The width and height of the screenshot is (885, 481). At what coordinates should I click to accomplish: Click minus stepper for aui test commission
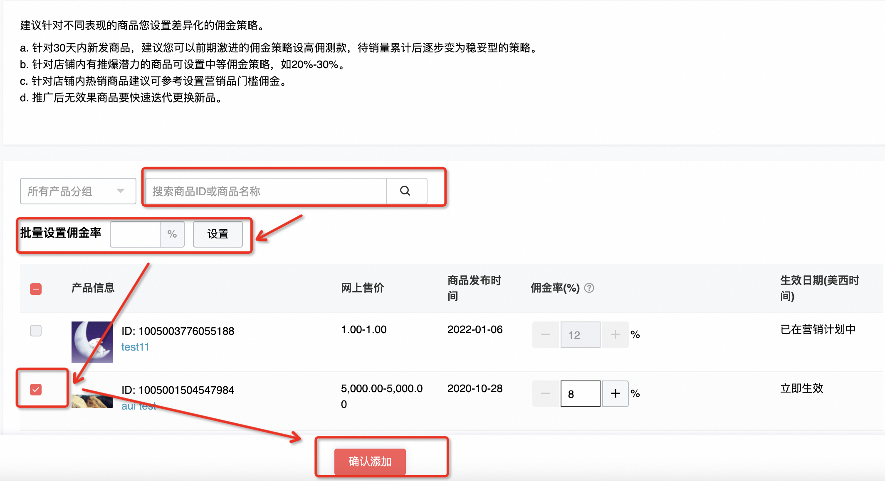[546, 393]
